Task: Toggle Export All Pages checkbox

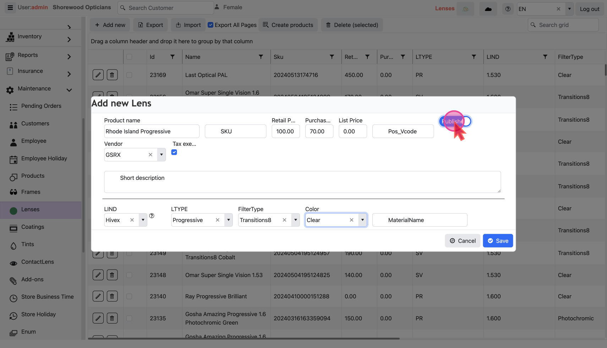Action: [x=211, y=25]
